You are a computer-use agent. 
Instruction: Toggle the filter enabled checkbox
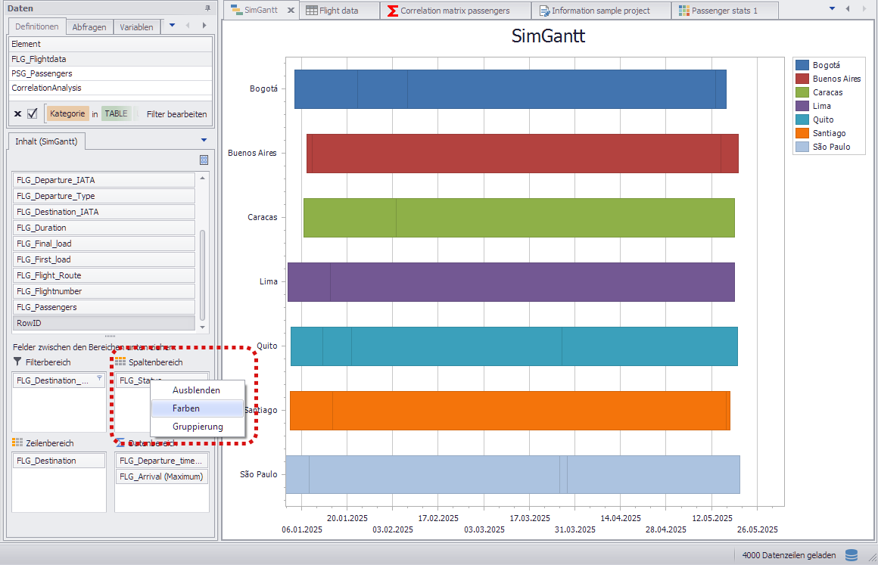pyautogui.click(x=33, y=113)
